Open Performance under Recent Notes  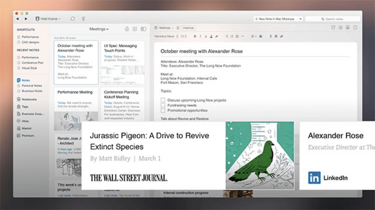pos(28,57)
